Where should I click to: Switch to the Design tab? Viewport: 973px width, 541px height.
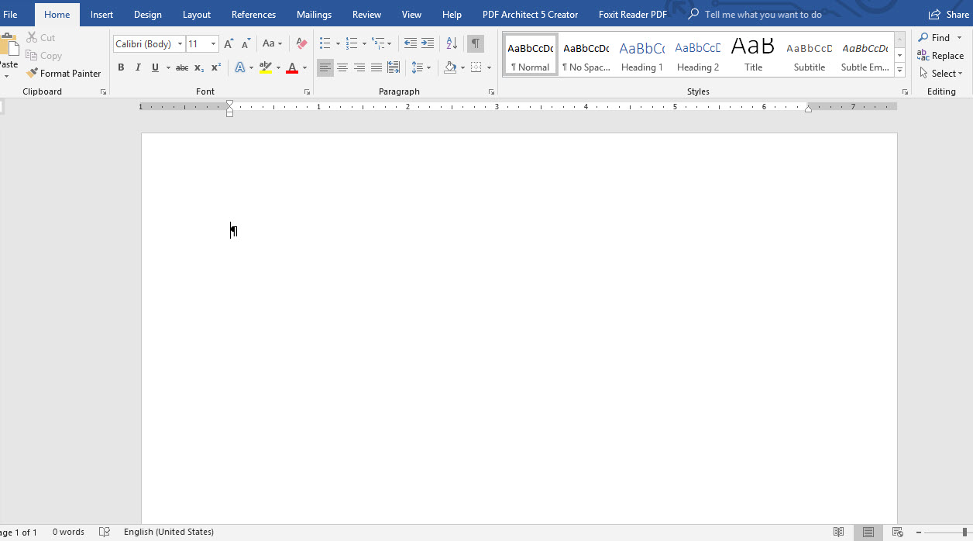(148, 14)
